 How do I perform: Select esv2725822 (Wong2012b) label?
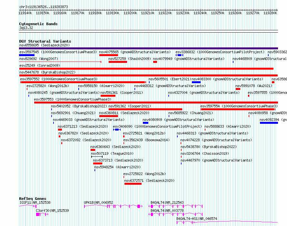point(144,174)
